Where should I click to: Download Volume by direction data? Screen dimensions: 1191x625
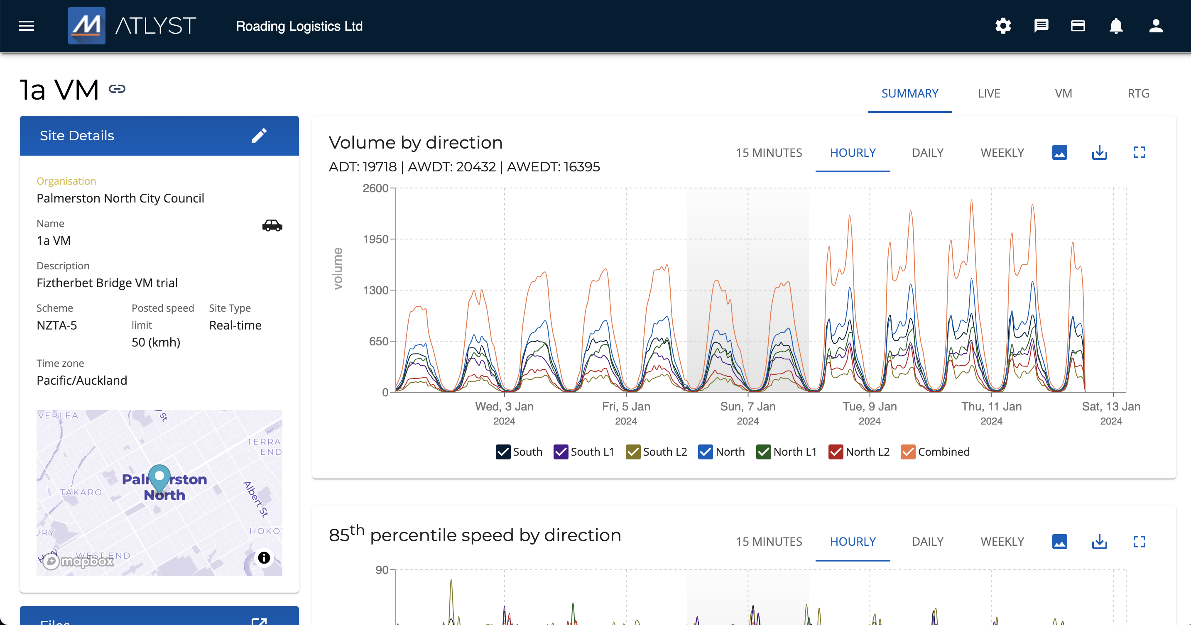(x=1100, y=152)
